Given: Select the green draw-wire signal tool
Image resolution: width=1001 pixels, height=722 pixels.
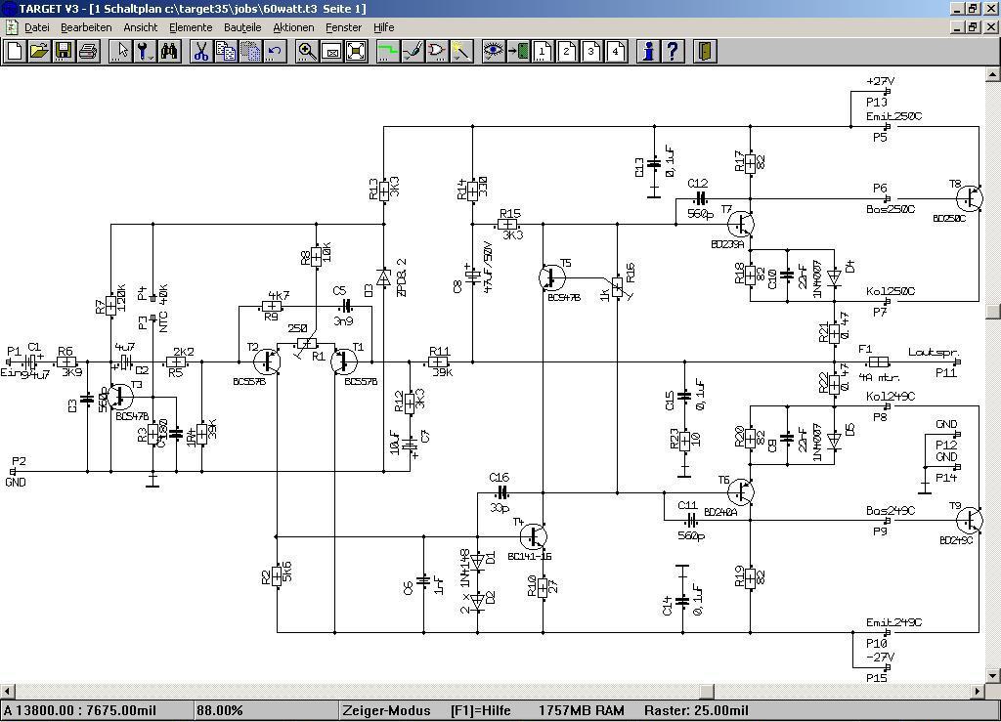Looking at the screenshot, I should click(x=388, y=51).
